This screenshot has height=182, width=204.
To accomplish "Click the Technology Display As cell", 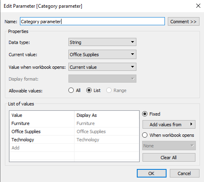I will (107, 140).
